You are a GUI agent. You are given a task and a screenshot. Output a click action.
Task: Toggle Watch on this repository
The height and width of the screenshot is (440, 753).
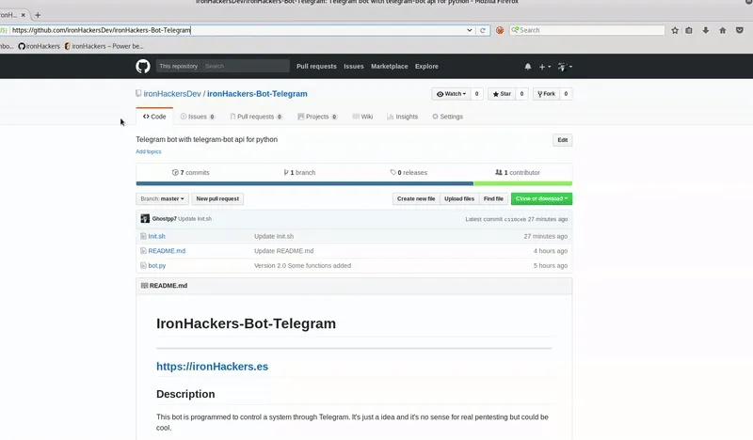click(x=452, y=94)
